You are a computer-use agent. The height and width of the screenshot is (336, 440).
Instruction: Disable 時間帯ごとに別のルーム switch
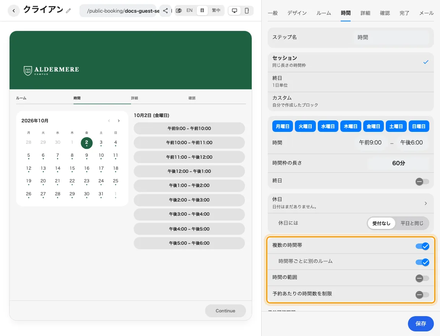(422, 262)
